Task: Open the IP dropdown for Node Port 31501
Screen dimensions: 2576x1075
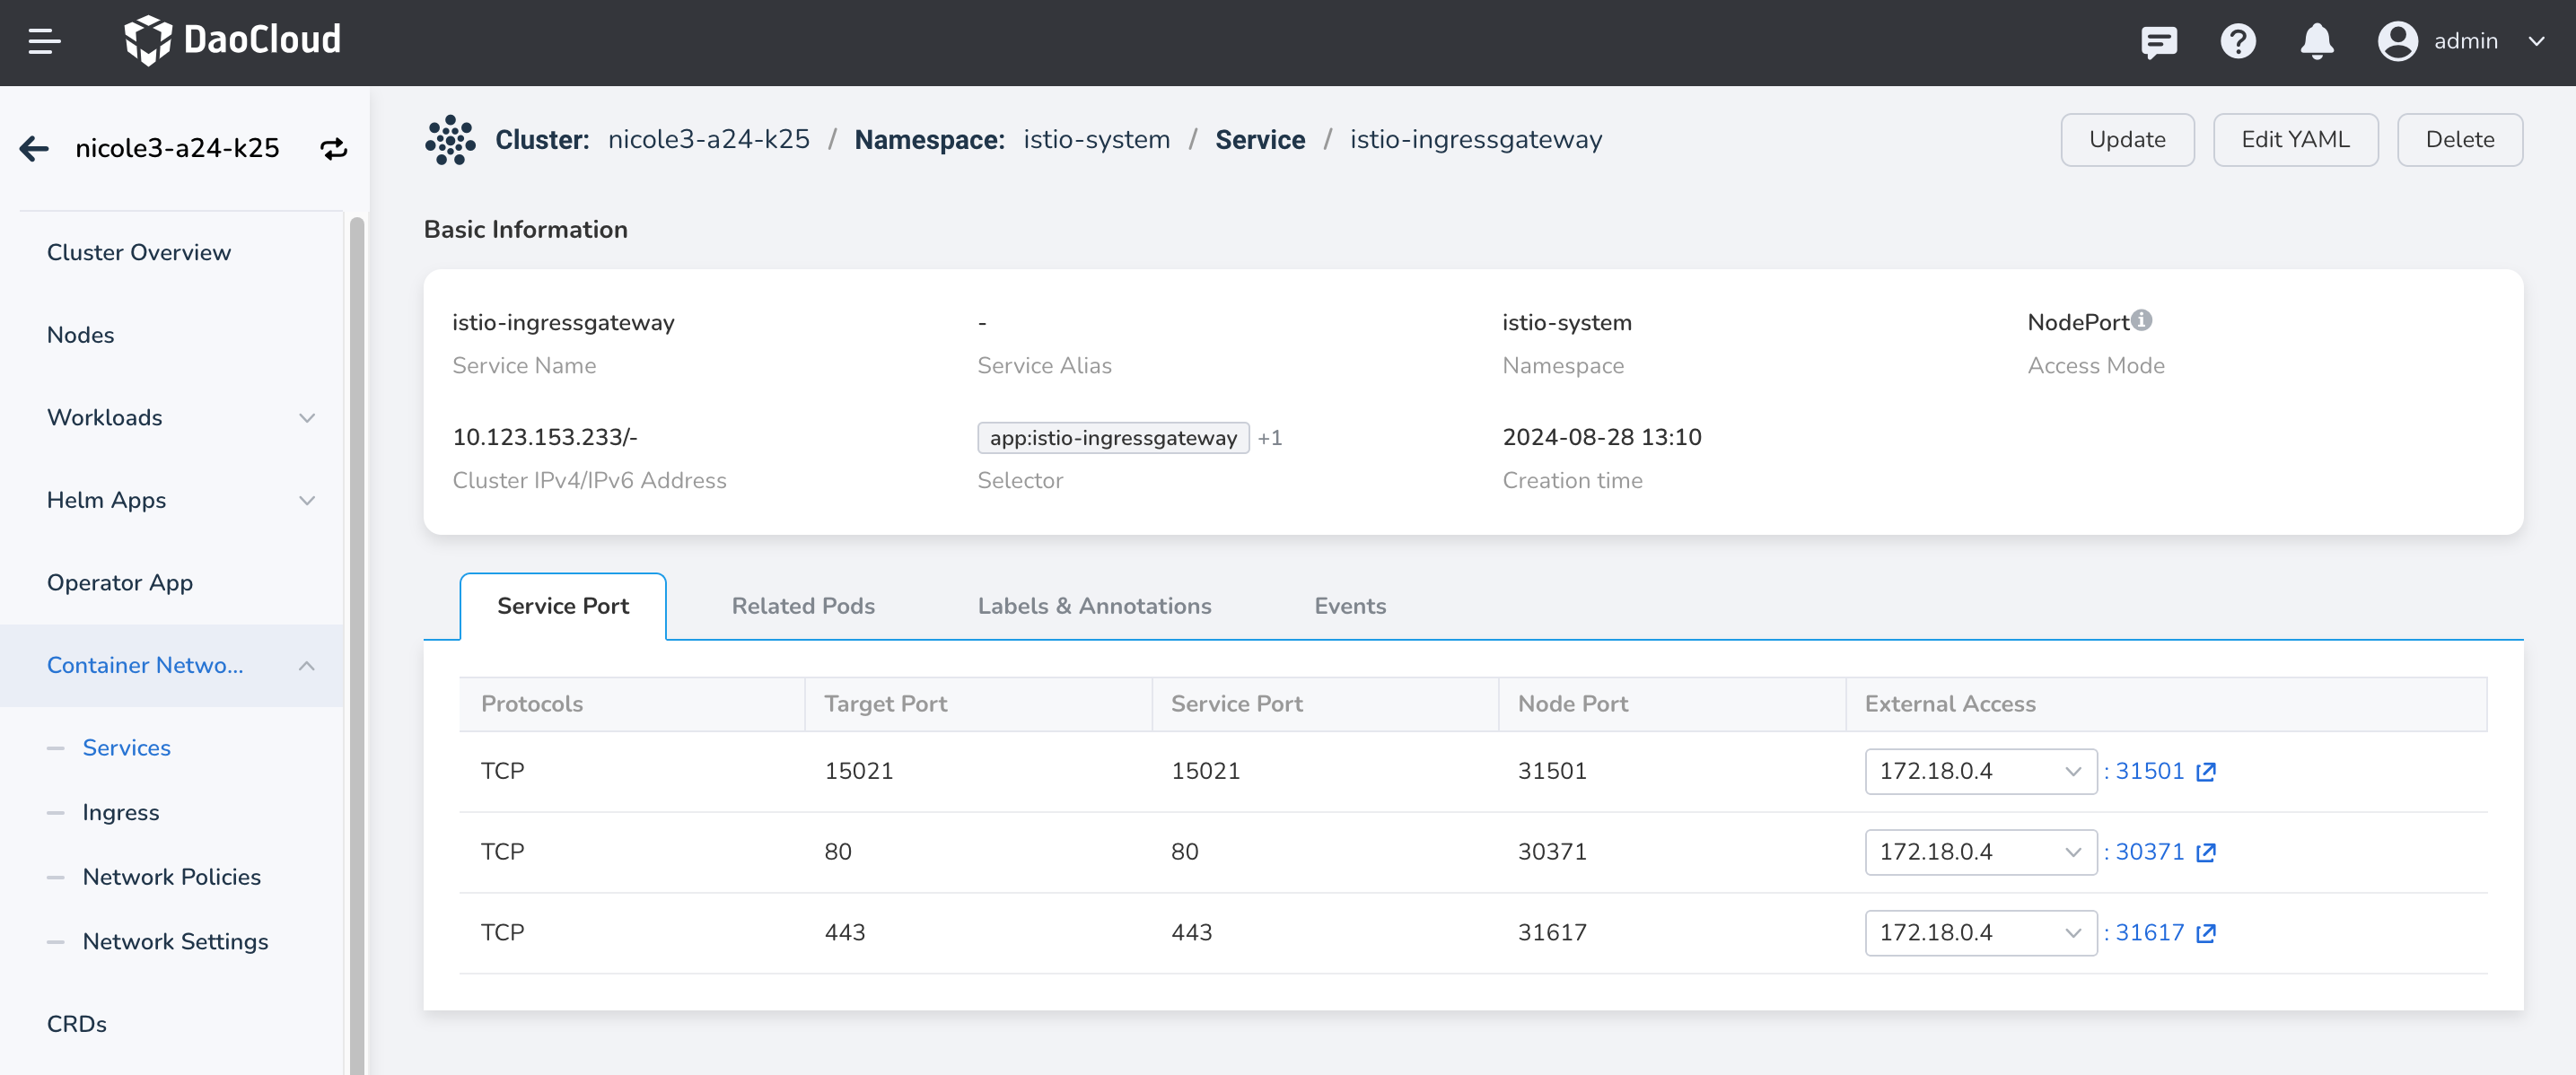Action: [x=1980, y=772]
